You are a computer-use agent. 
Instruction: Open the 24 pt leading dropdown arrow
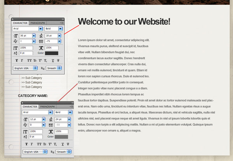tap(69, 119)
